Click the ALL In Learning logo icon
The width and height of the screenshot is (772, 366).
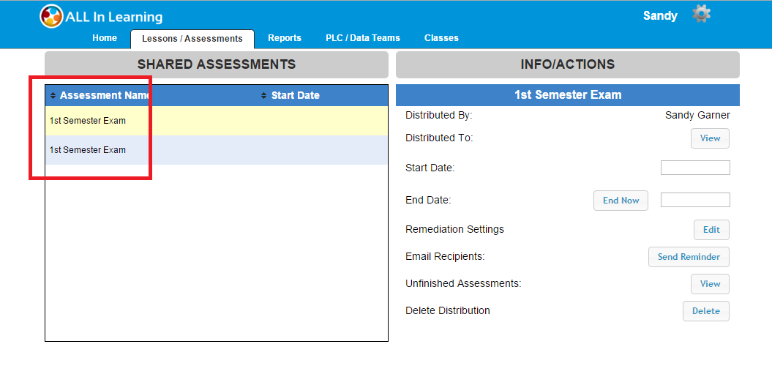coord(51,16)
